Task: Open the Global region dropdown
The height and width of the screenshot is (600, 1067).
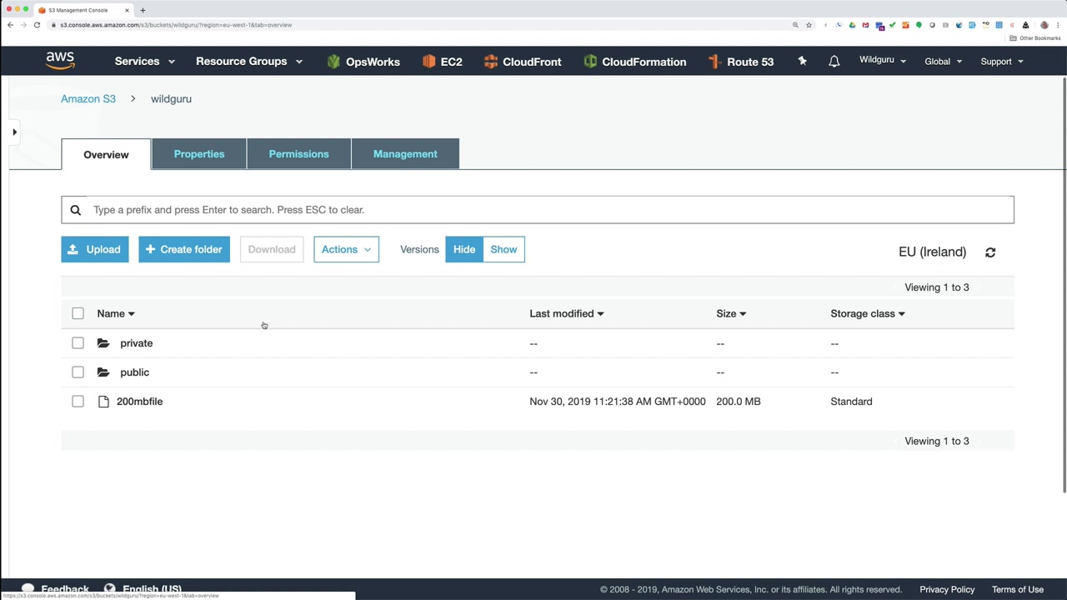Action: 943,62
